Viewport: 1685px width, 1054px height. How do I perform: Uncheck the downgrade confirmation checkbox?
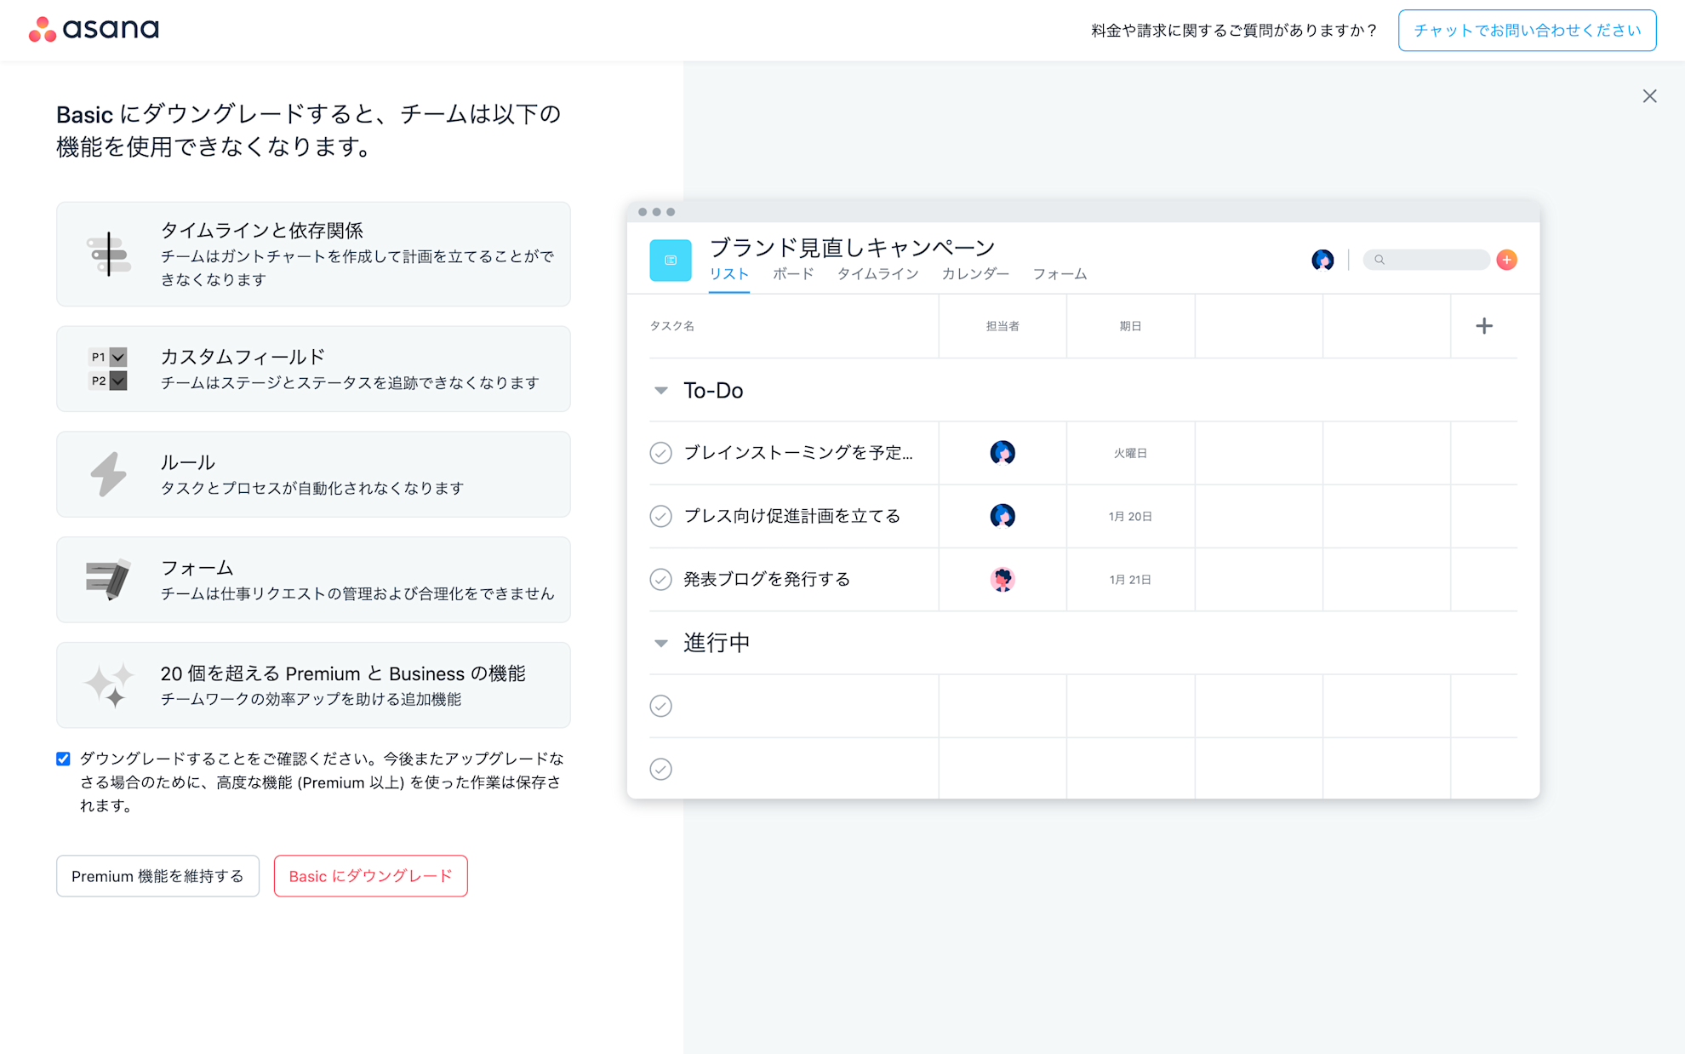coord(63,759)
